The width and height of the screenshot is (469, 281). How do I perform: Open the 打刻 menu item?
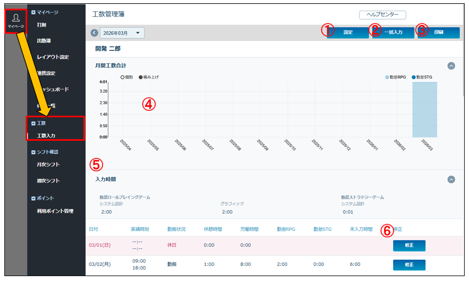tap(41, 25)
